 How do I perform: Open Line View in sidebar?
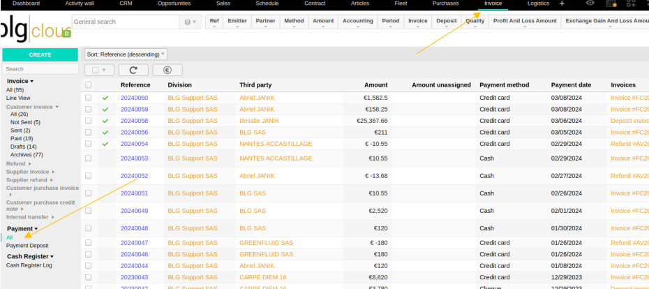[18, 98]
